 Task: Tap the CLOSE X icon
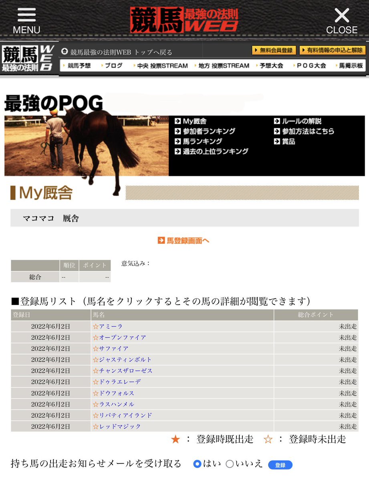click(x=342, y=15)
